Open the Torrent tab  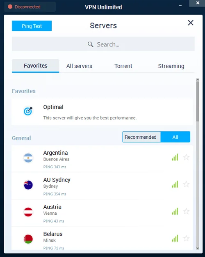pos(123,66)
